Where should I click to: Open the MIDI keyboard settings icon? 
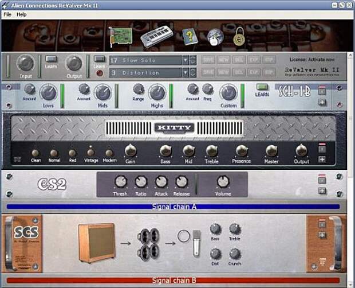tap(156, 36)
